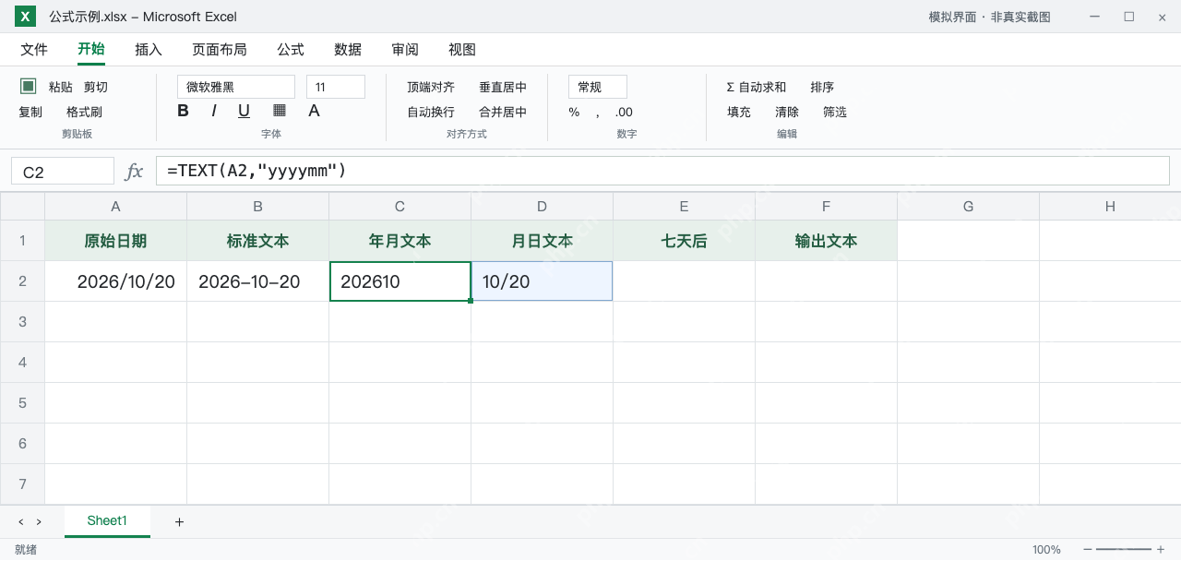The image size is (1181, 561).
Task: Zoom out with the minus icon
Action: pyautogui.click(x=1088, y=549)
